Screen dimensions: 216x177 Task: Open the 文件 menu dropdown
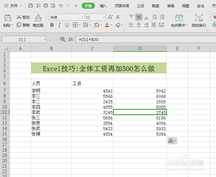tap(13, 6)
